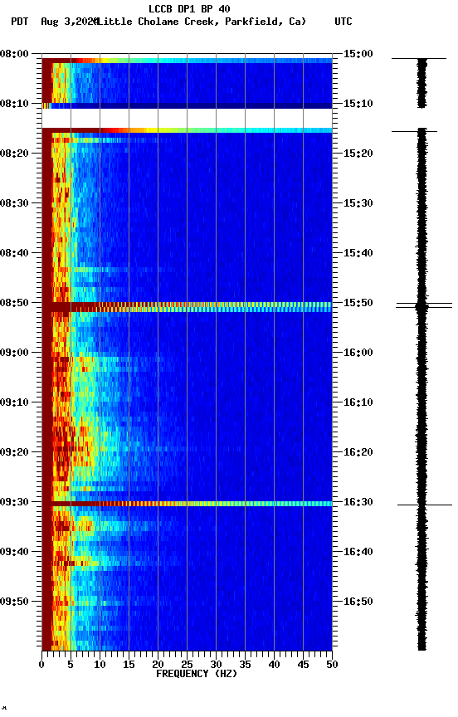
Task: Click the title text 'LCCB DP1 BP 40'
Action: pyautogui.click(x=189, y=8)
